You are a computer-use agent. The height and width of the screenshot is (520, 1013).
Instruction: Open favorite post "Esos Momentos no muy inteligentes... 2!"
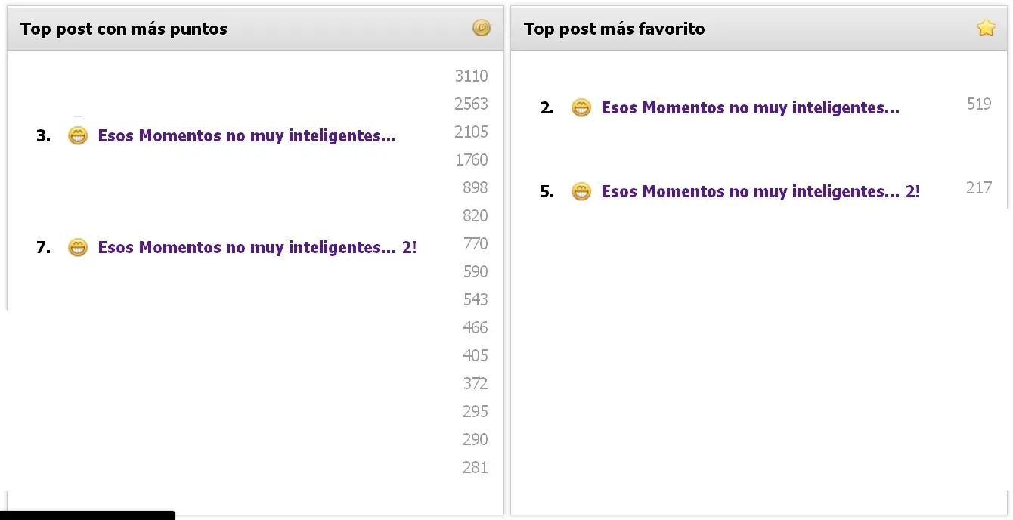[760, 191]
